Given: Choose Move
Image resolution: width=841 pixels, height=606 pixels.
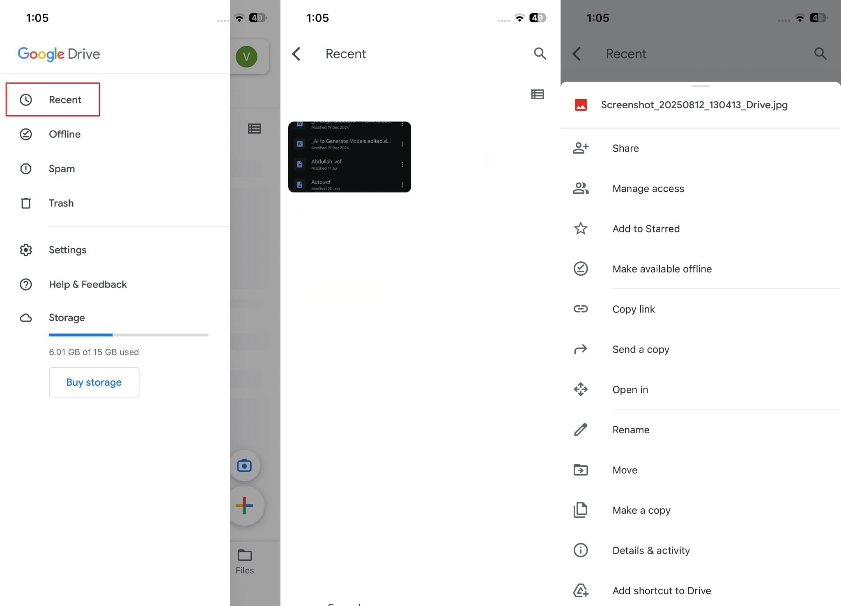Looking at the screenshot, I should tap(701, 470).
